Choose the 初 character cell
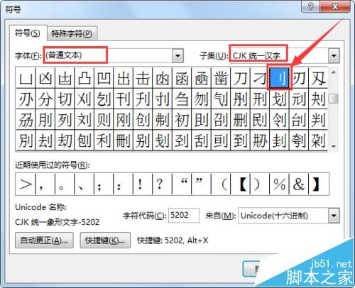355x288 pixels. click(182, 119)
